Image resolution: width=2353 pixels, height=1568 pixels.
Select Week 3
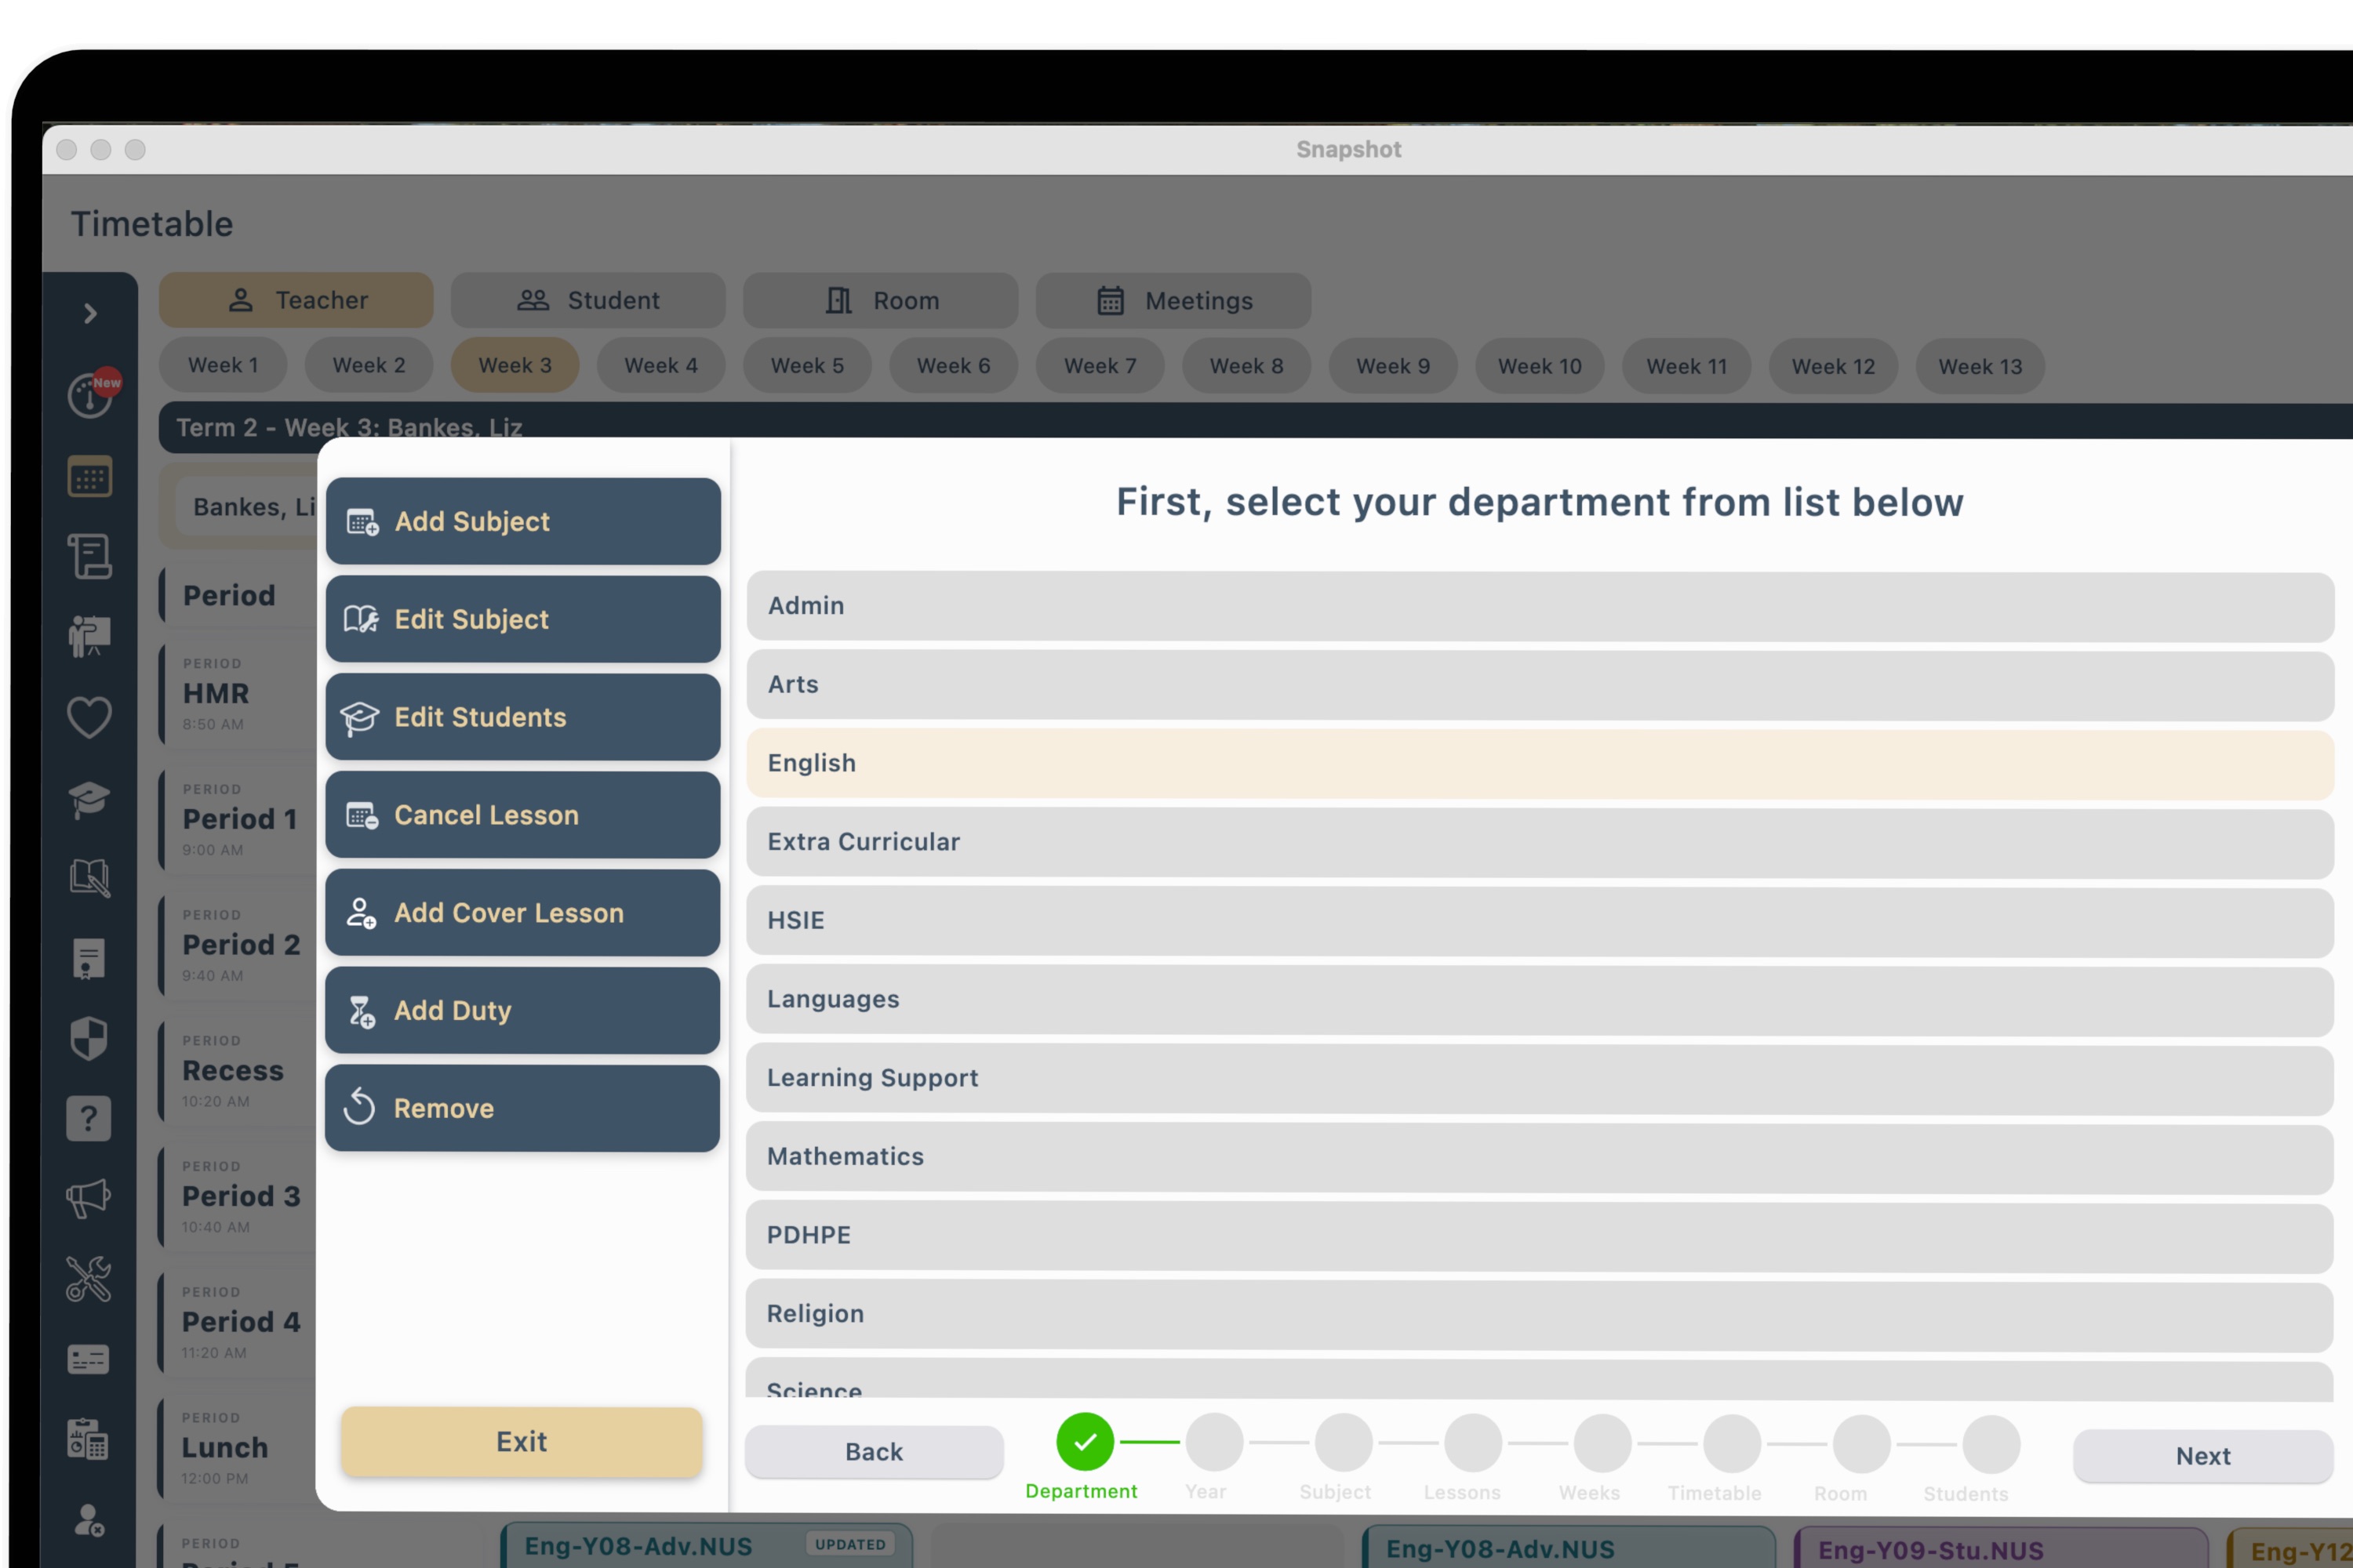pyautogui.click(x=515, y=365)
